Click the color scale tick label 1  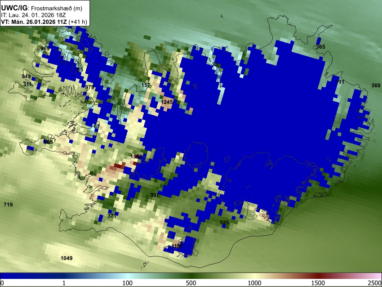64,283
